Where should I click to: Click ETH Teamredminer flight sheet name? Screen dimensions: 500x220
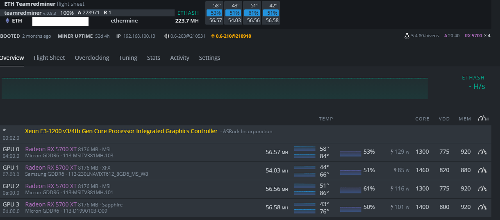30,4
